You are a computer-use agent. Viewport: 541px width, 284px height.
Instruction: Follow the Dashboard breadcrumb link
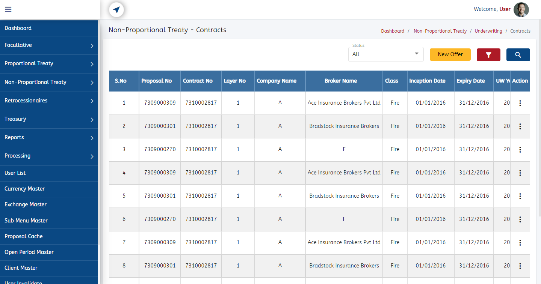click(393, 31)
